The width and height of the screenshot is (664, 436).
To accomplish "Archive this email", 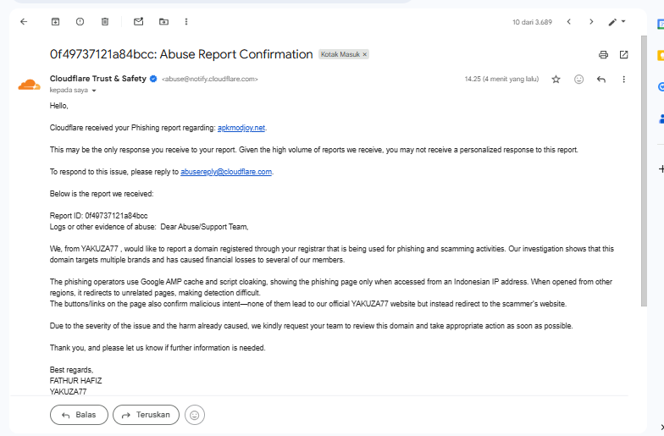I will click(x=56, y=22).
